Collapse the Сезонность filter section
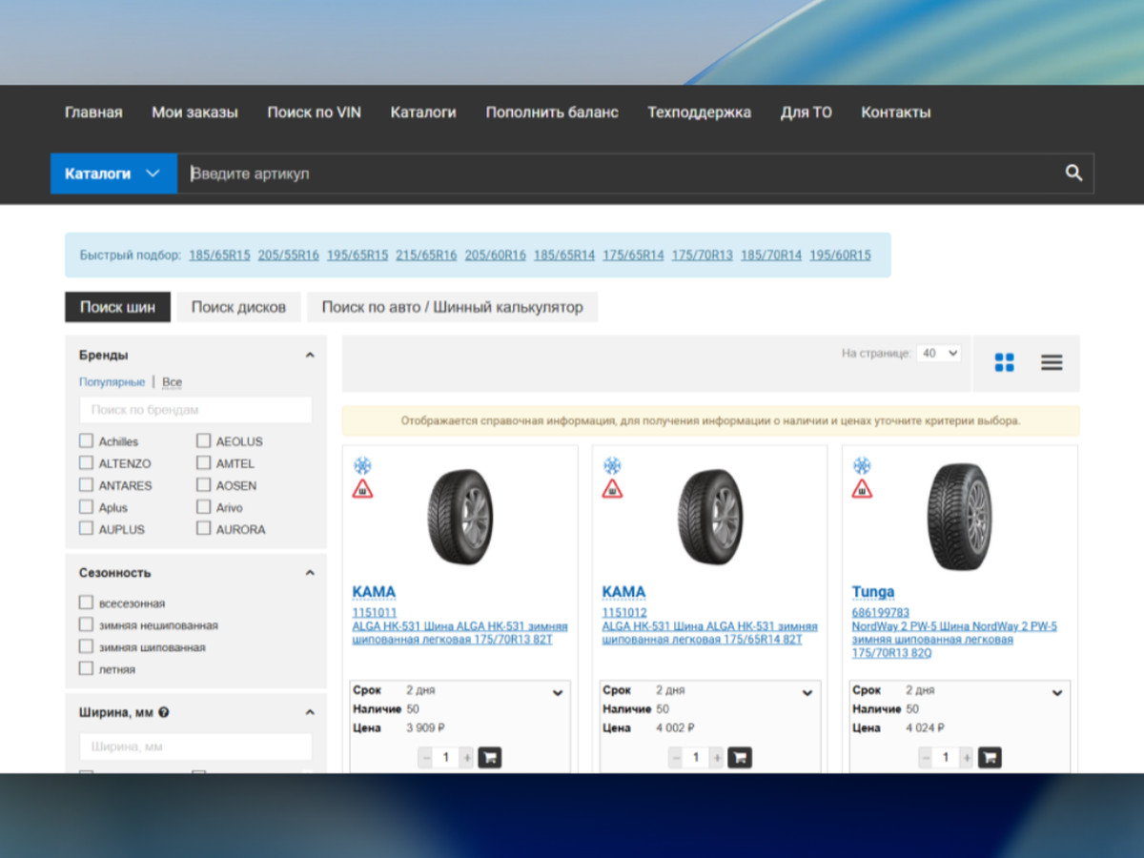Viewport: 1144px width, 858px height. pyautogui.click(x=310, y=573)
